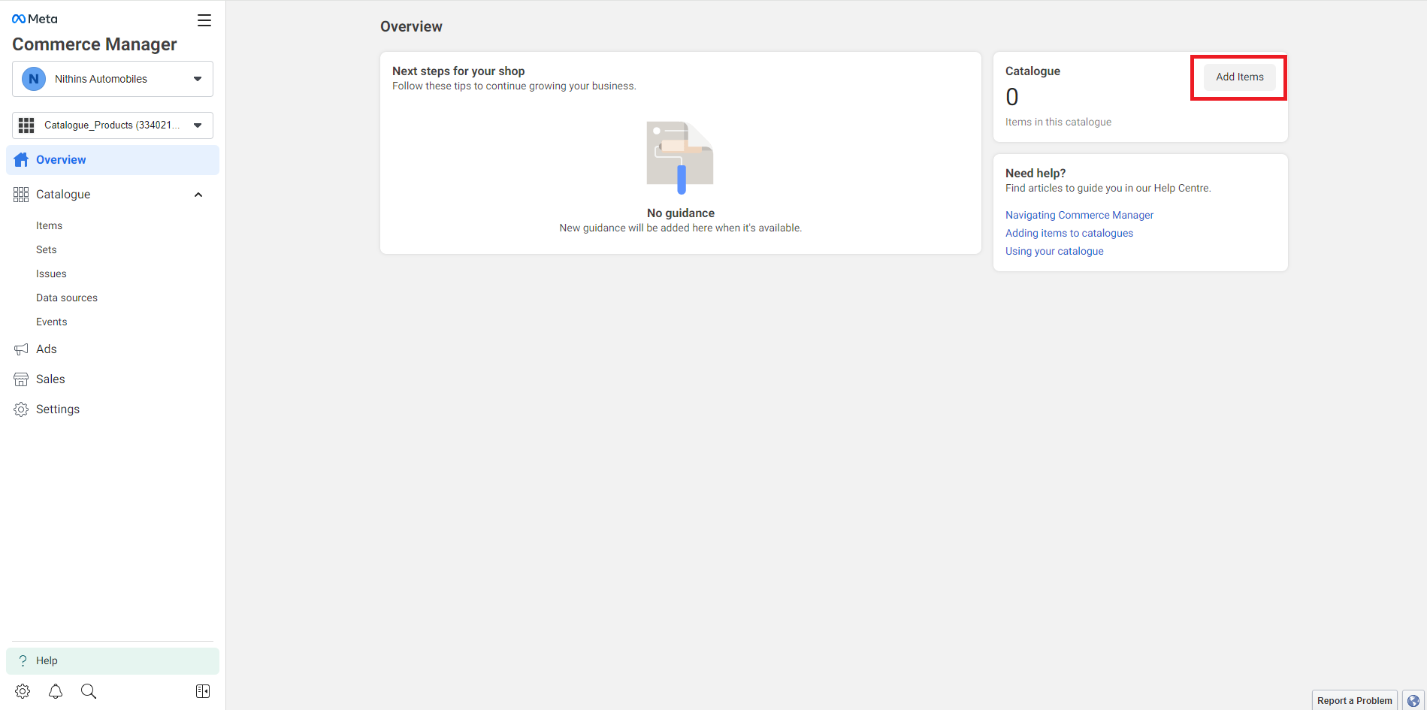Click the Add Items button
This screenshot has height=710, width=1427.
[1240, 77]
